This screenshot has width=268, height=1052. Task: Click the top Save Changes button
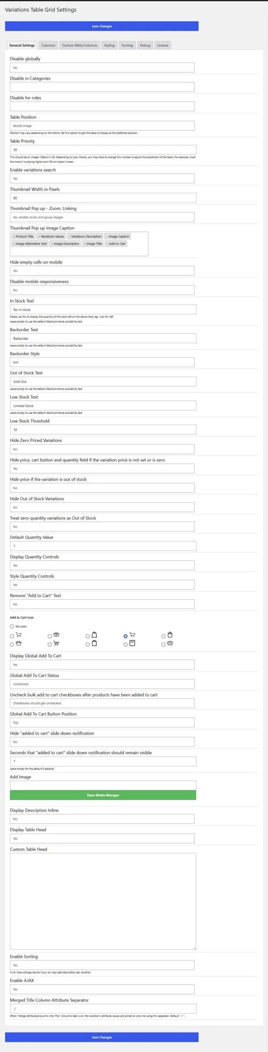point(102,26)
